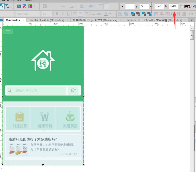The height and width of the screenshot is (172, 196).
Task: Click the align widgets left icon
Action: [156, 14]
